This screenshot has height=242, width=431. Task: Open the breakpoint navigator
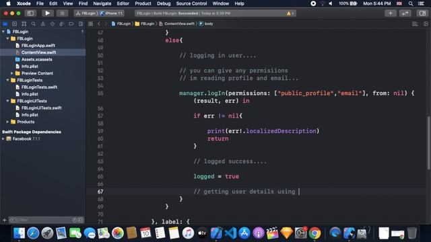point(71,24)
